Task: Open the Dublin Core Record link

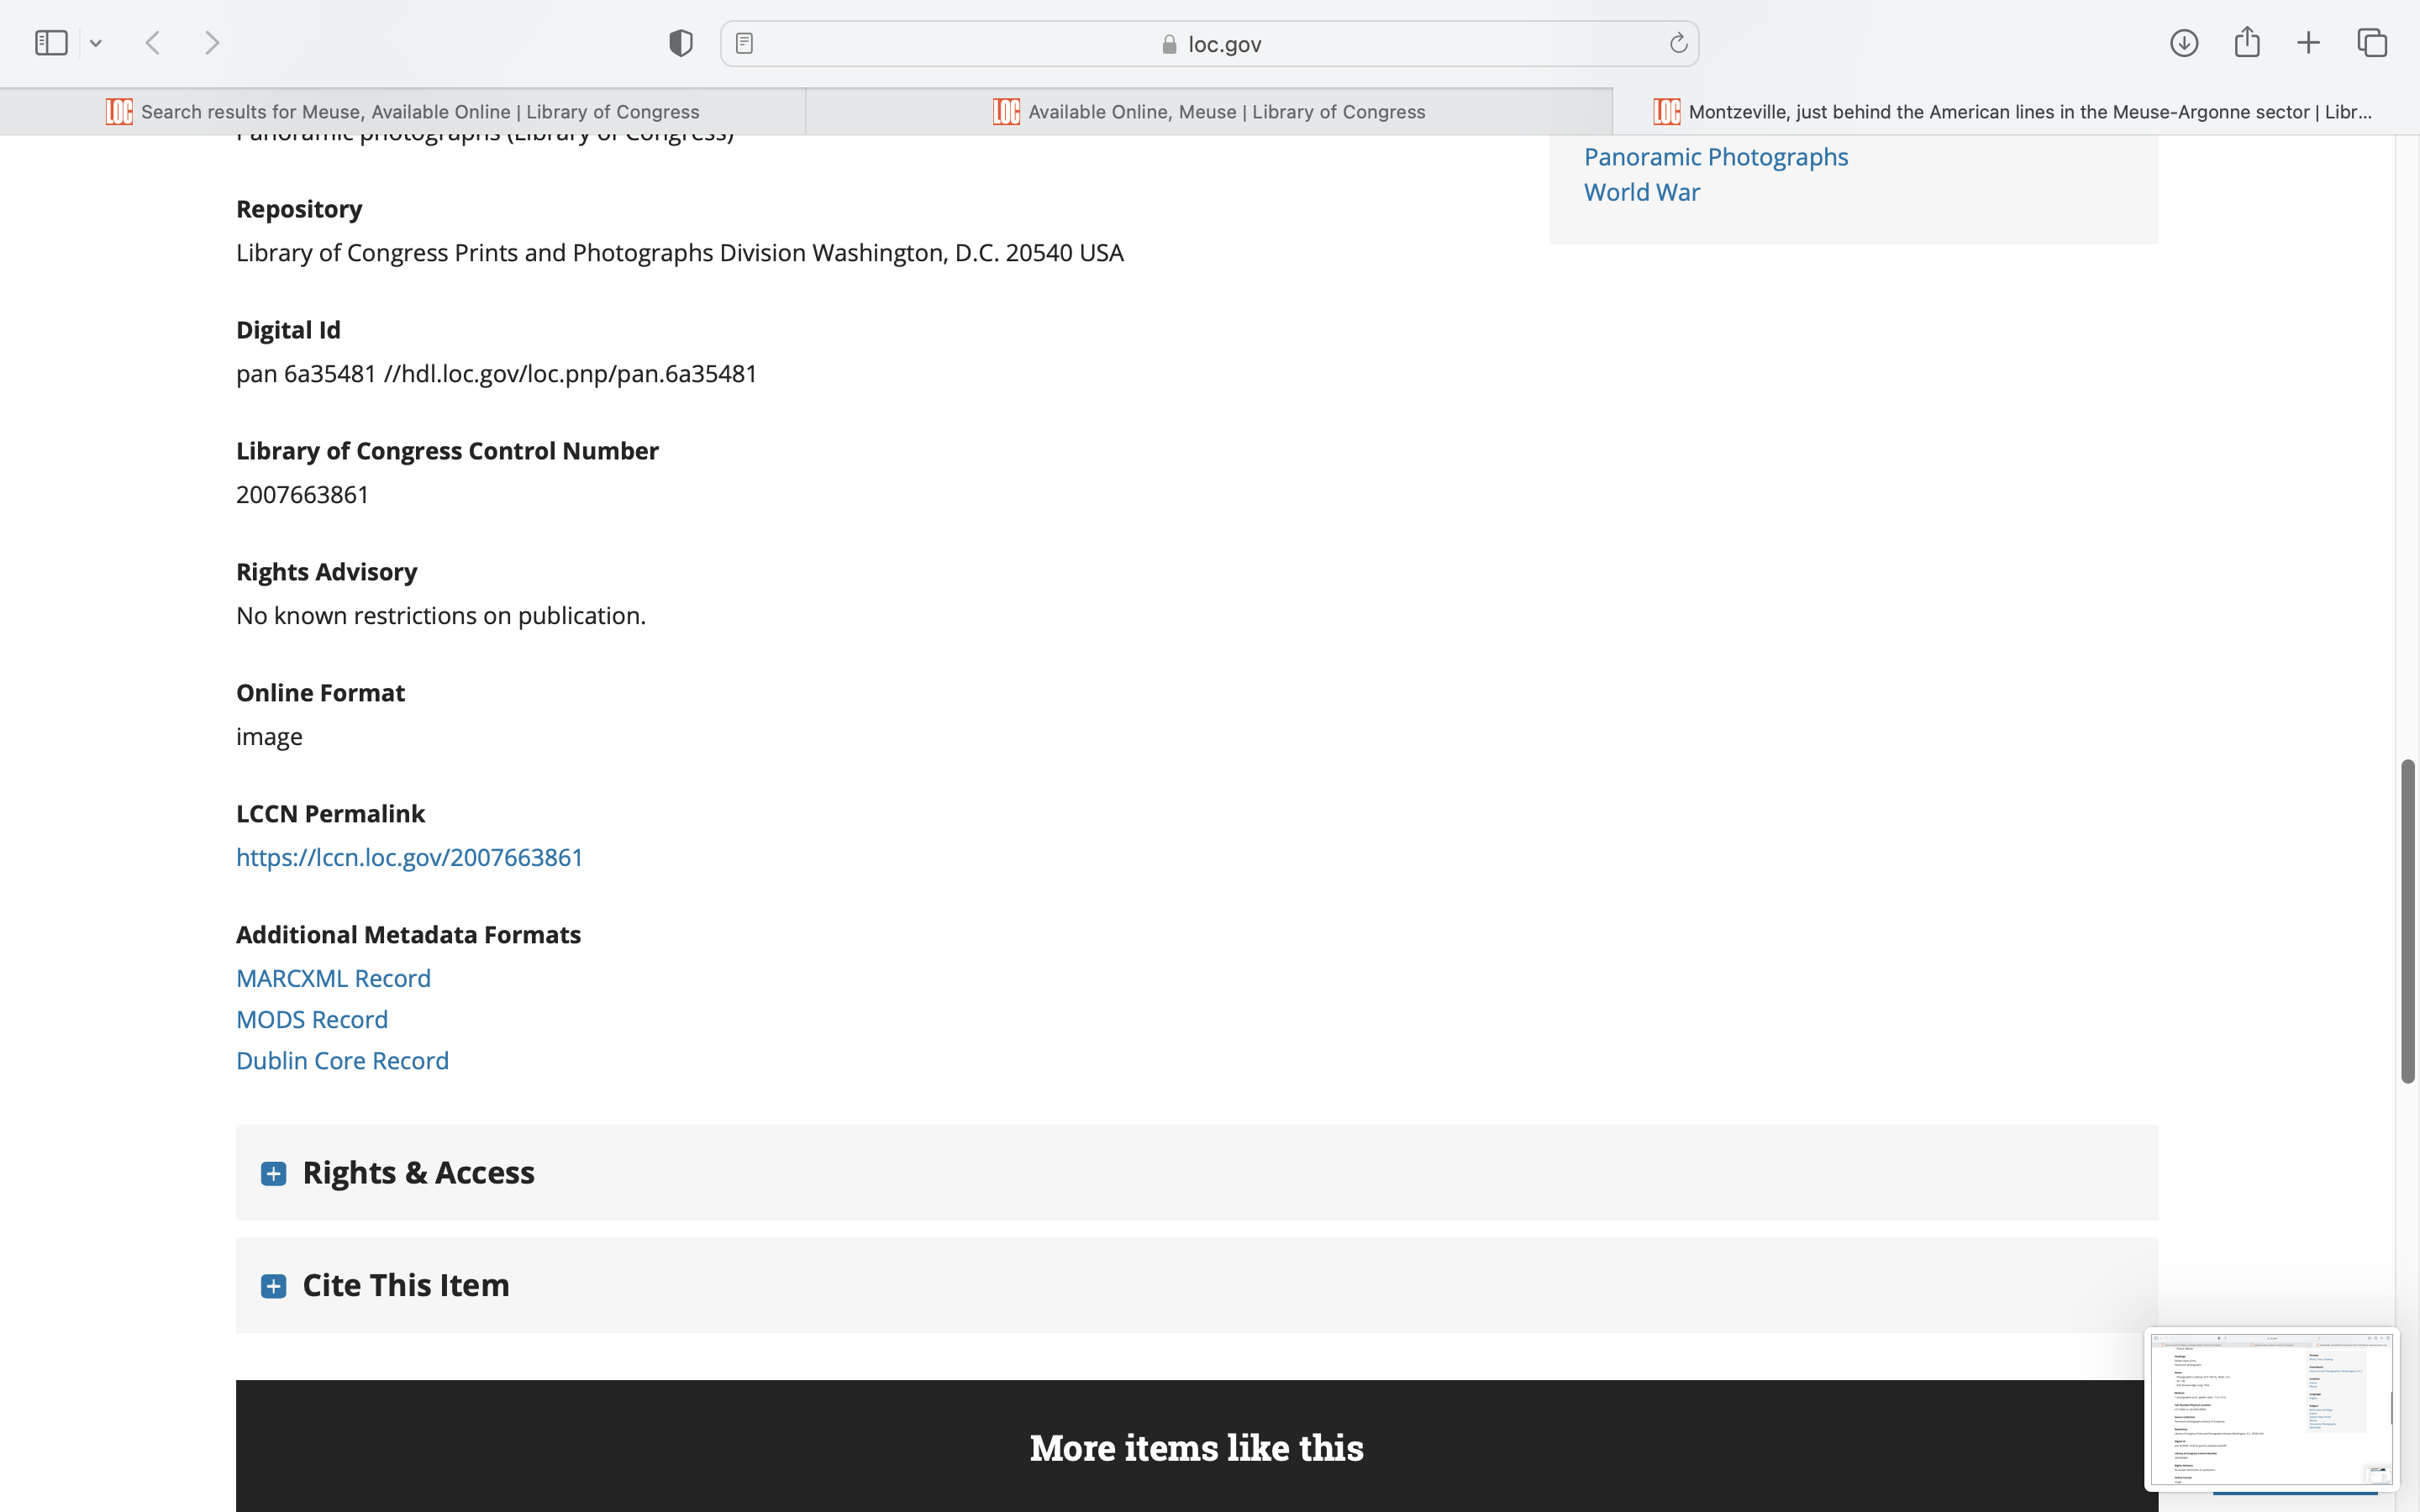Action: [x=342, y=1060]
